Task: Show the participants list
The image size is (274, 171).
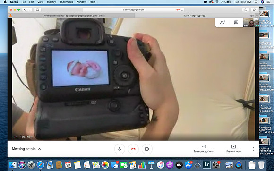Action: pyautogui.click(x=223, y=22)
